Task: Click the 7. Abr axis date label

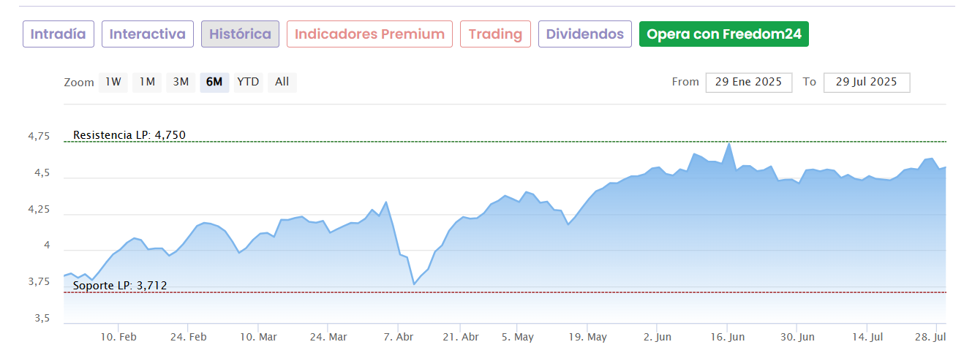Action: [x=397, y=337]
